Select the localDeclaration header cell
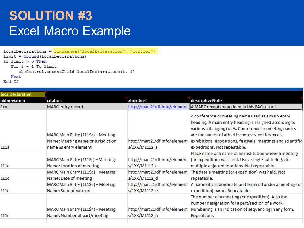The height and width of the screenshot is (228, 304). tap(23, 94)
